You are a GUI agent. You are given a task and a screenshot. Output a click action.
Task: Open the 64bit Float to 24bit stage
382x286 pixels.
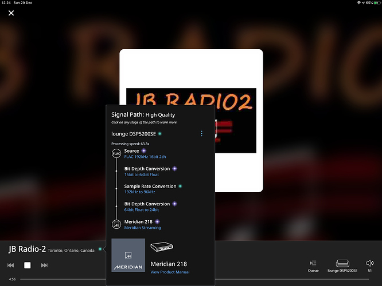[x=142, y=210]
